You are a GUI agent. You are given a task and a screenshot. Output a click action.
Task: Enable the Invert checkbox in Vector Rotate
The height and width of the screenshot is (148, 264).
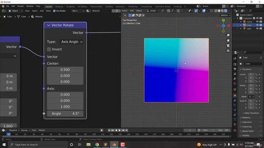[x=49, y=49]
